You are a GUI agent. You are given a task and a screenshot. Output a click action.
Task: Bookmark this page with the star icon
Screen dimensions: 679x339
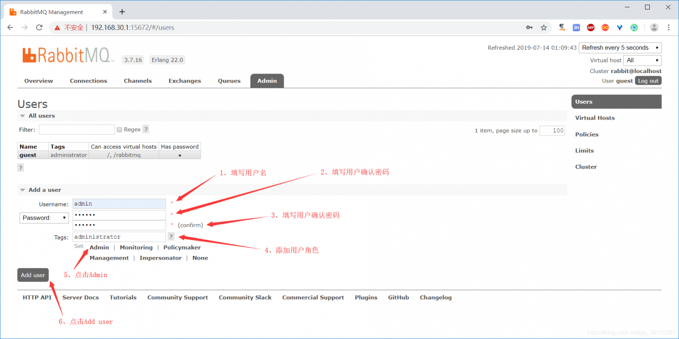[x=544, y=28]
